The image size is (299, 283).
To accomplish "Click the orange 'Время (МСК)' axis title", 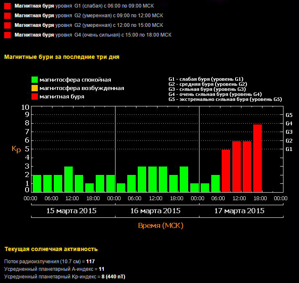I will click(161, 226).
